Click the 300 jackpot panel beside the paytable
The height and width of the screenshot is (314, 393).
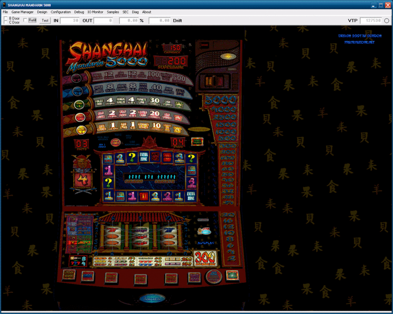pyautogui.click(x=205, y=258)
